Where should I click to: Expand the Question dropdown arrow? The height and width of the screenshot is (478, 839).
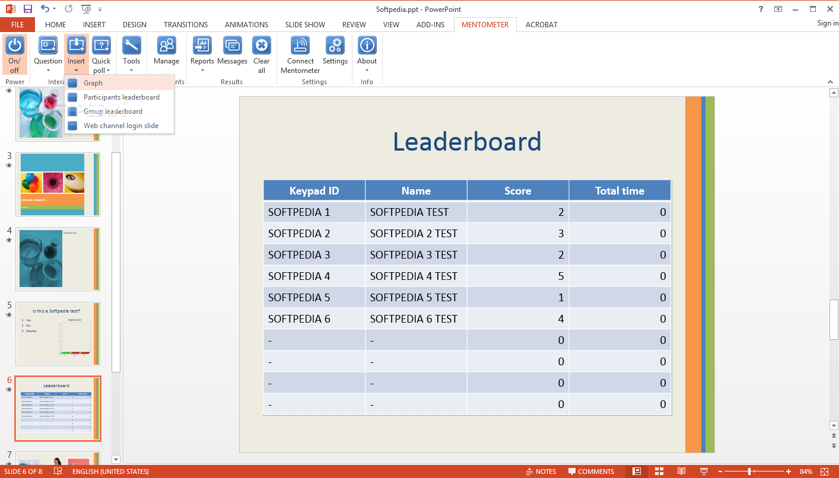(48, 71)
